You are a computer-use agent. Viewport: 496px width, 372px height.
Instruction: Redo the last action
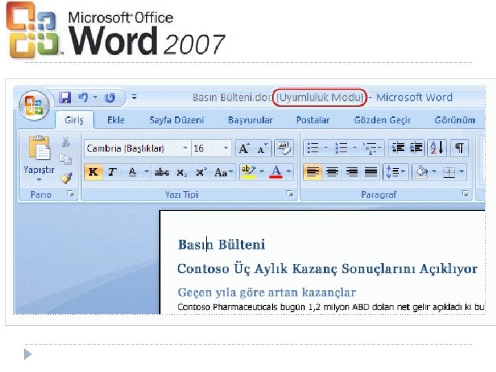click(110, 97)
